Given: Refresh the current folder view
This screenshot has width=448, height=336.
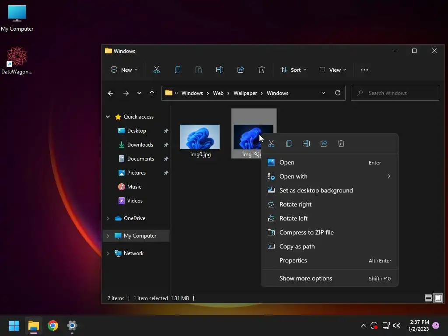Looking at the screenshot, I should click(x=338, y=93).
